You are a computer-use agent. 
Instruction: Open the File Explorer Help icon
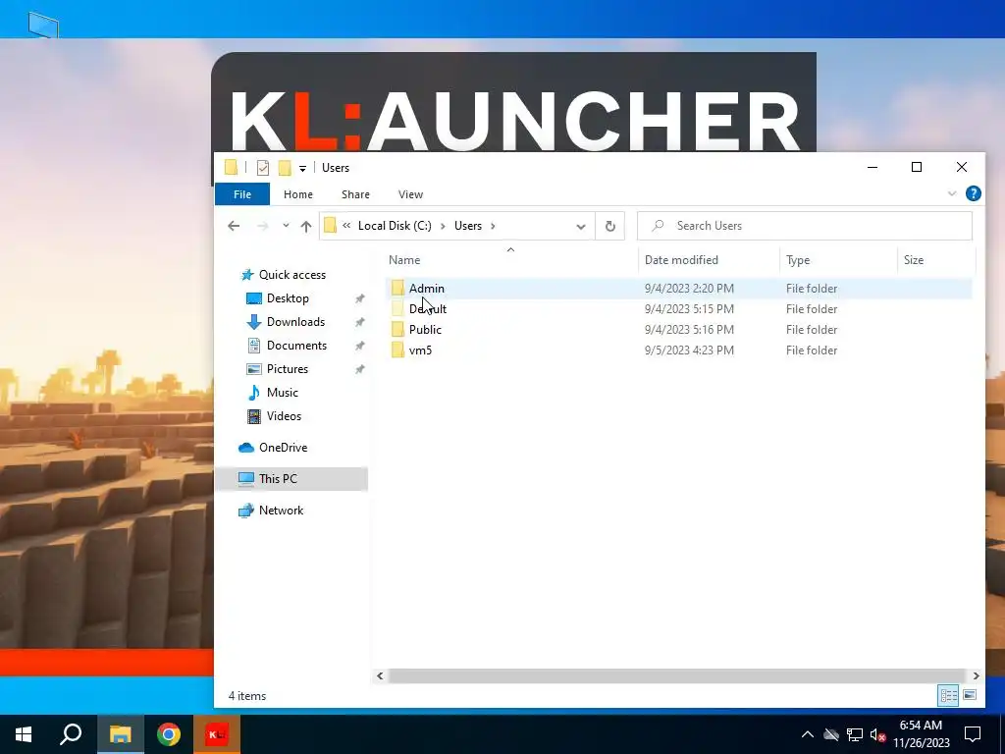point(973,193)
